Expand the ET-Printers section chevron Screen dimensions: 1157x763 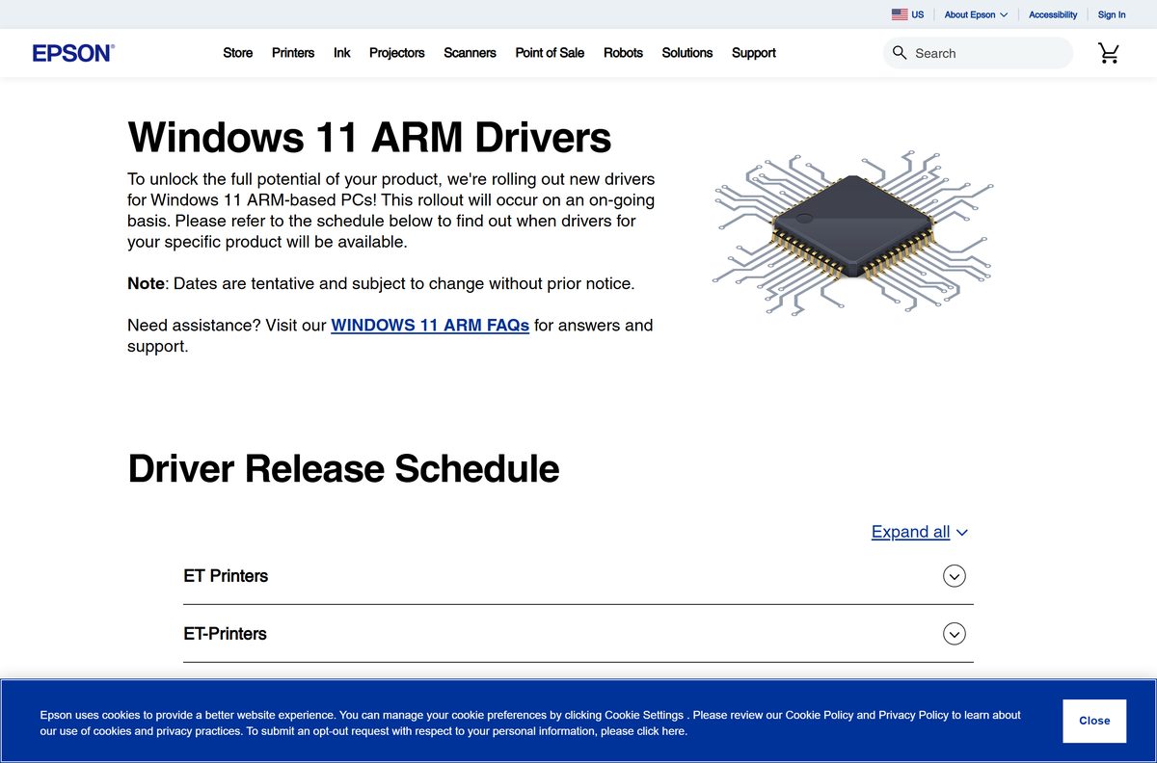(x=955, y=634)
